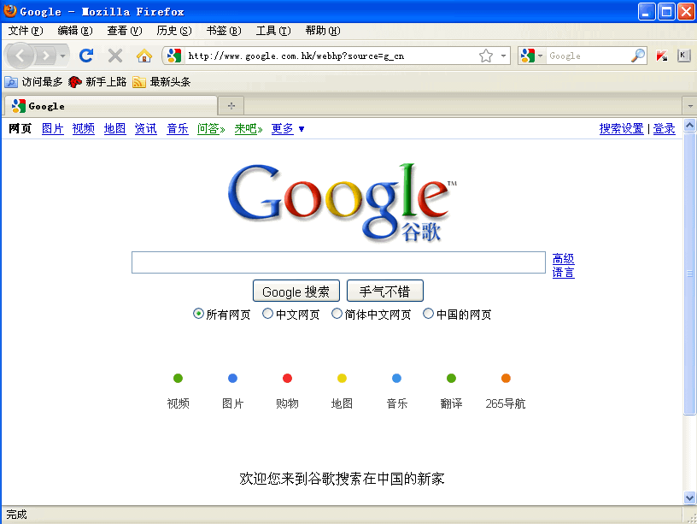Open the 查看 menu

click(125, 31)
